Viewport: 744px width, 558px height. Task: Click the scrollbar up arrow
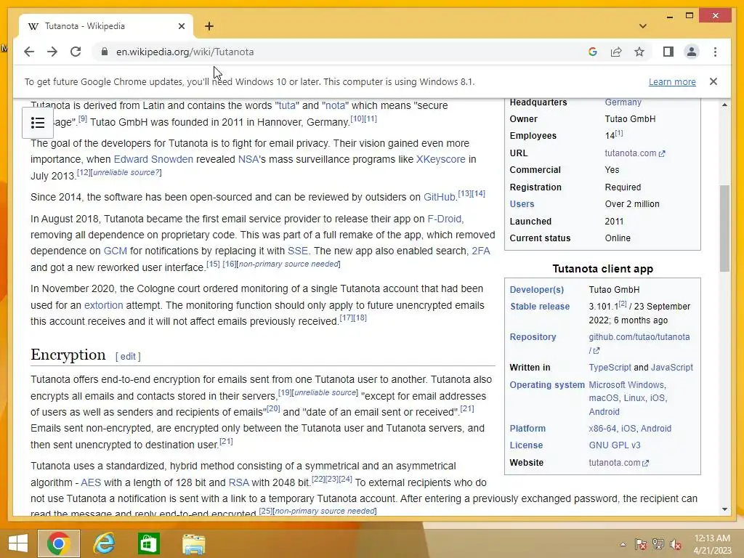724,105
